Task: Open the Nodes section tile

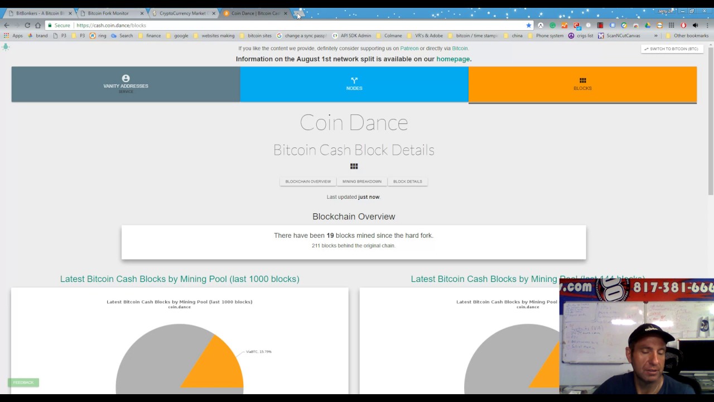Action: coord(354,84)
